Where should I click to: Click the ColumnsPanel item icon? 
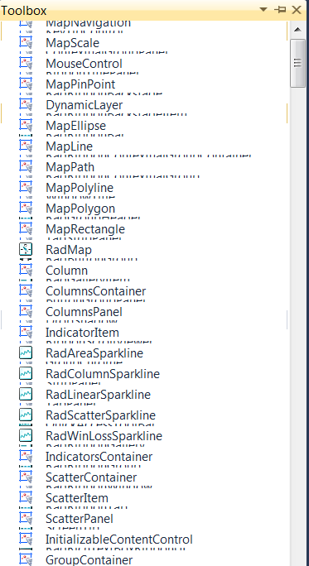coord(26,311)
